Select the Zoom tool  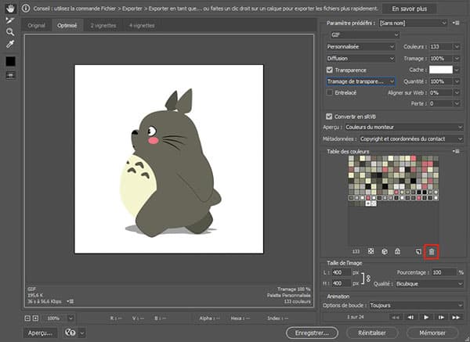[10, 32]
